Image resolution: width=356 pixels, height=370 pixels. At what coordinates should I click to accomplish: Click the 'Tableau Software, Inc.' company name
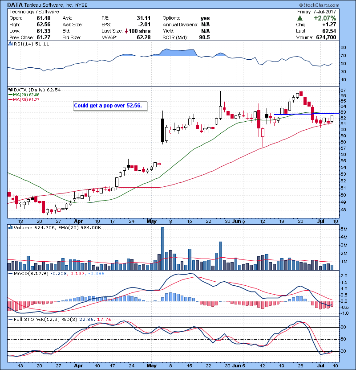pos(49,5)
